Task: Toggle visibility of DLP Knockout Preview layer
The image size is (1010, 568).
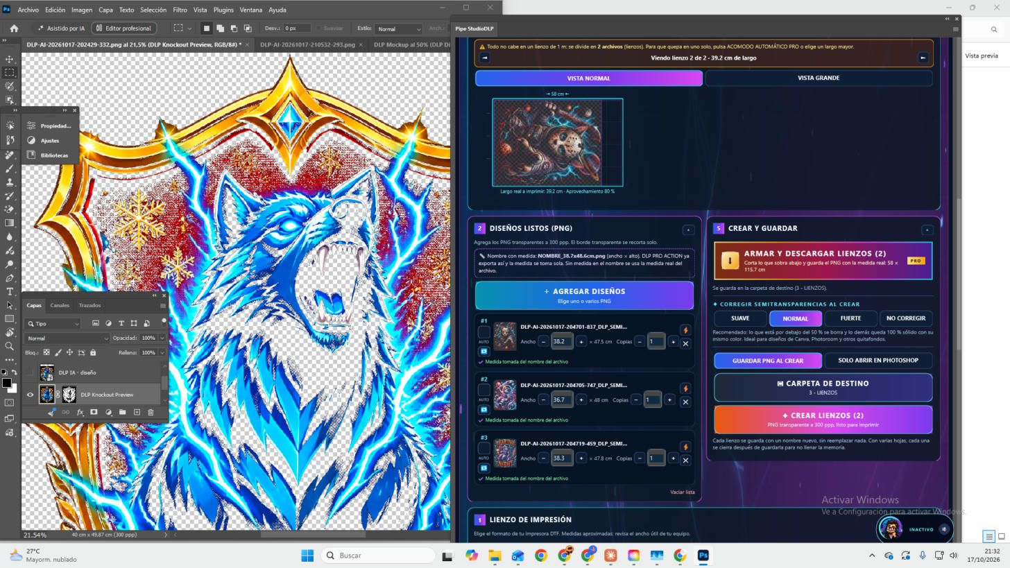Action: [30, 395]
